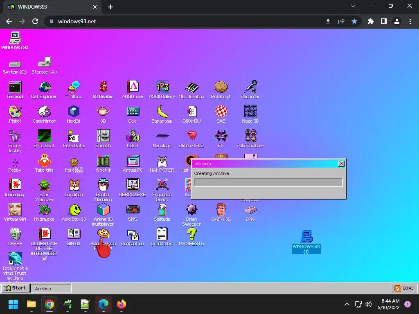Open Credits.txt text file
Viewport: 419px width, 314px height.
pos(162,237)
